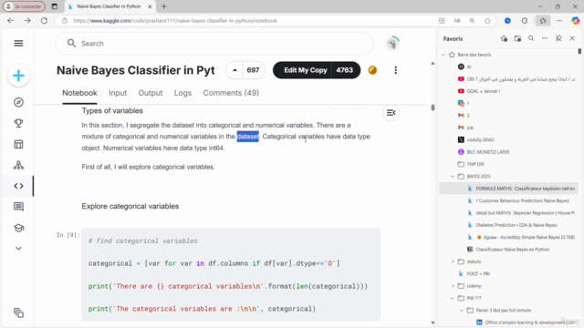The image size is (584, 328).
Task: Add page to favorites star icon
Action: coord(487,21)
